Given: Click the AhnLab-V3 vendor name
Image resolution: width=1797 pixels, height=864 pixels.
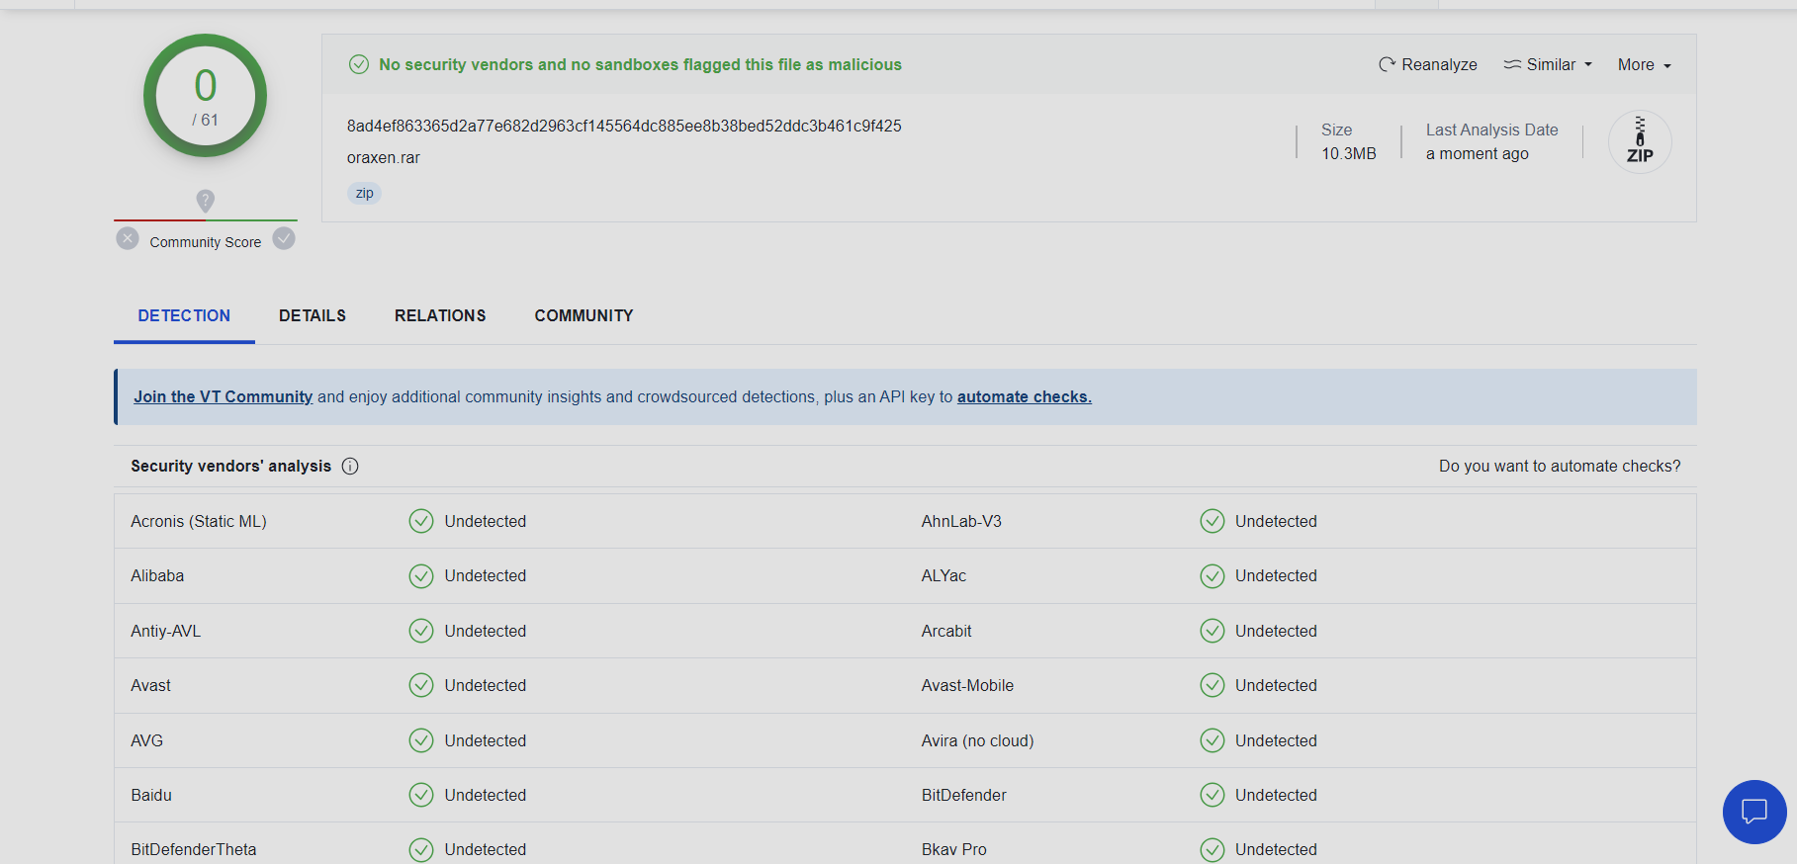Looking at the screenshot, I should pos(961,521).
